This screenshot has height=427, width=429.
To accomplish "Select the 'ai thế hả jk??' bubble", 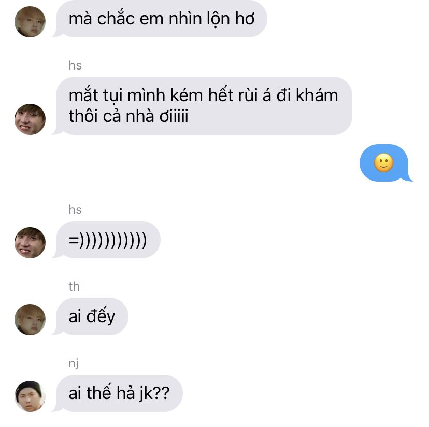I will 117,393.
